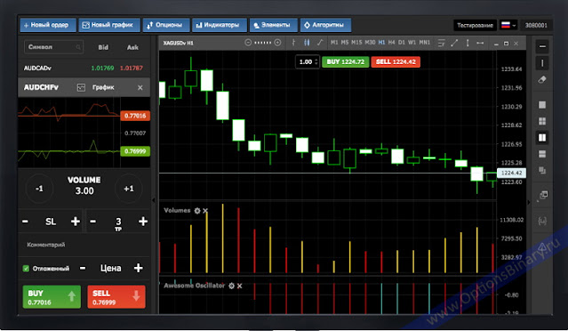Screen dimensions: 568x331
Task: Decrease 'Цена' price with minus
Action: (x=83, y=269)
